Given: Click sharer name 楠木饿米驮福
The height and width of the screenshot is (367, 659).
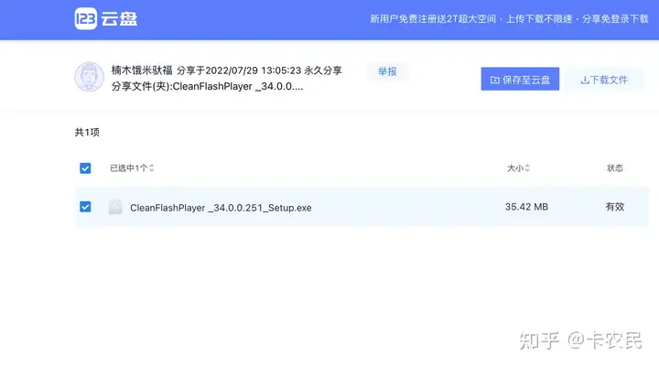Looking at the screenshot, I should [142, 70].
